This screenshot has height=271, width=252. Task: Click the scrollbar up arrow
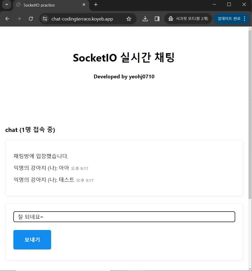[x=250, y=28]
